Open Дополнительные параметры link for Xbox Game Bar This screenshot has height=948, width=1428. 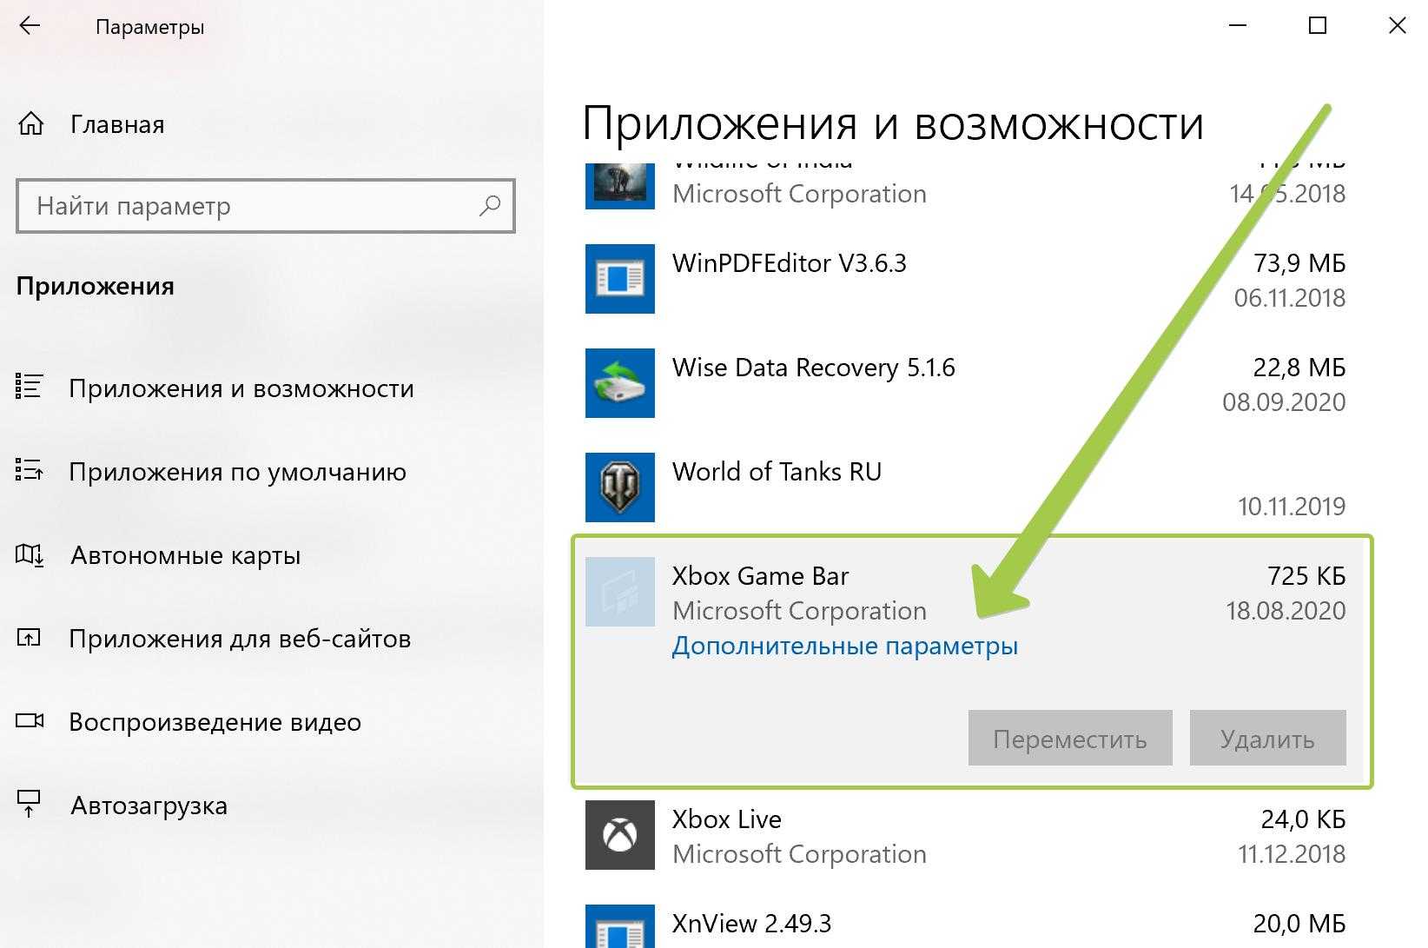845,646
